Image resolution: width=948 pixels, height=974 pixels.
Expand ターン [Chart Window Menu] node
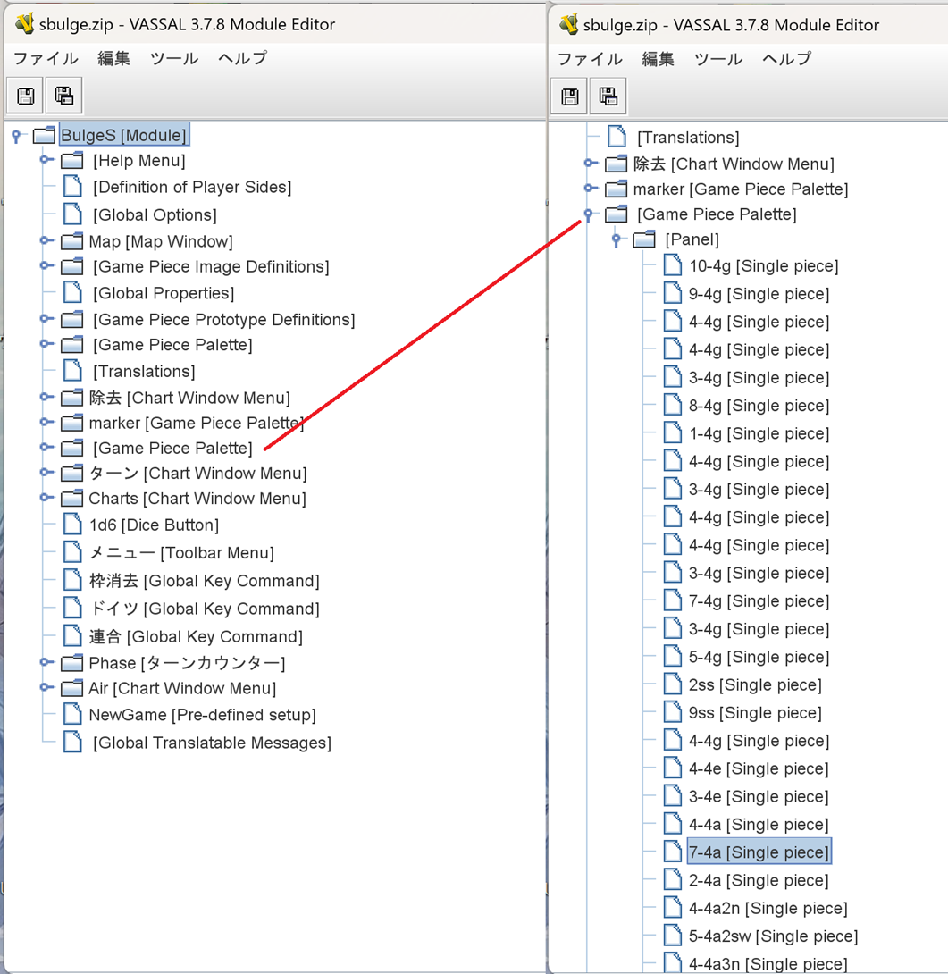(x=46, y=473)
